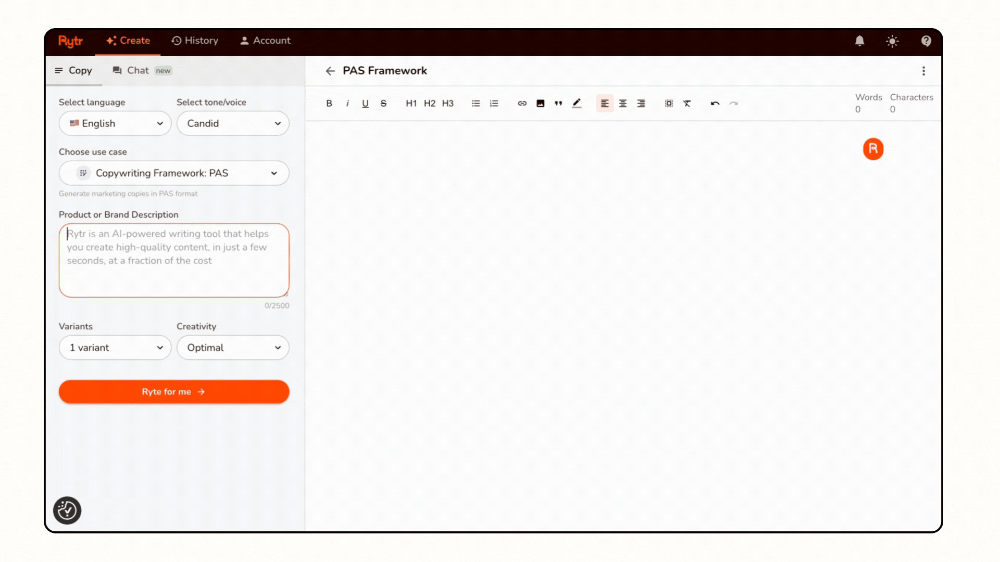
Task: Insert an image via the toolbar image icon
Action: pos(540,103)
